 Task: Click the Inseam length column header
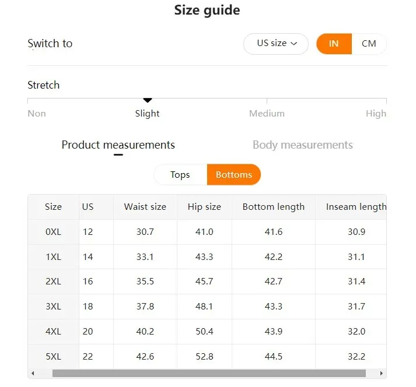click(x=356, y=207)
